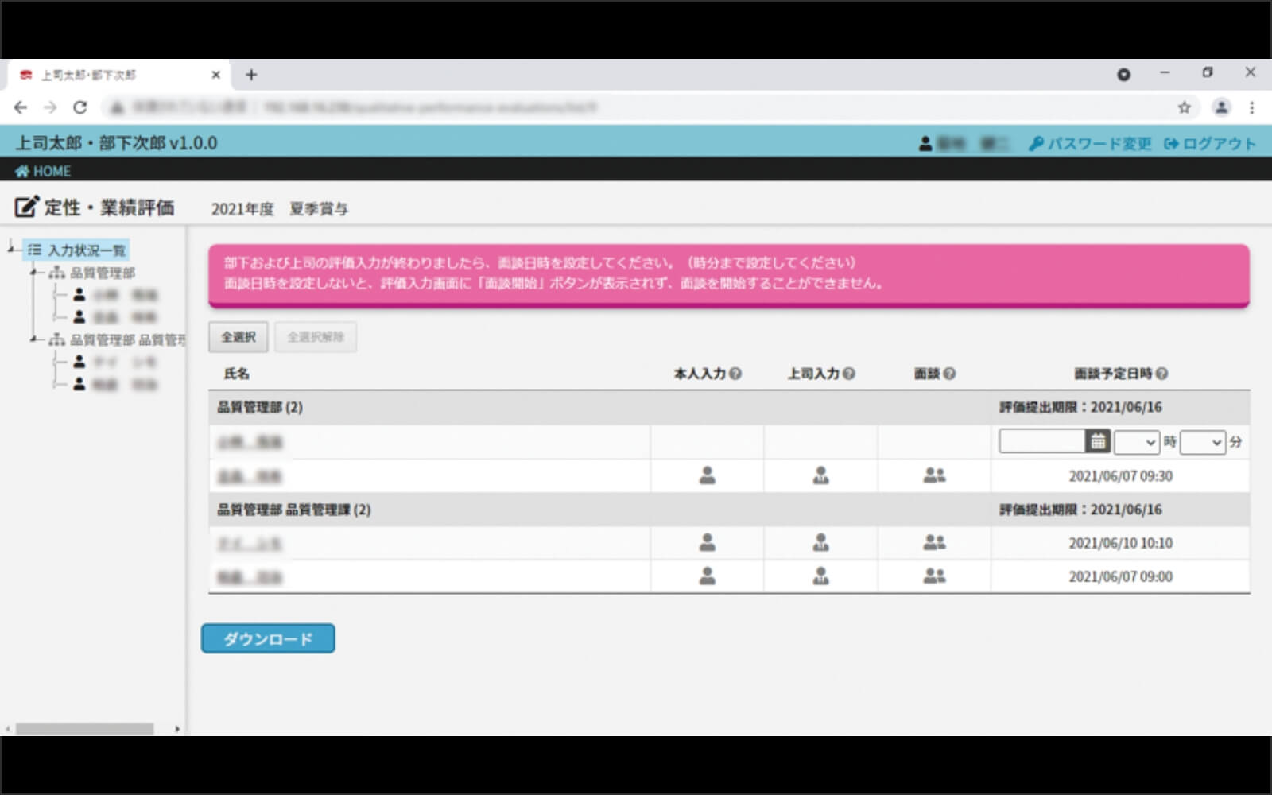This screenshot has width=1272, height=795.
Task: Click 本人入力 icon in 2021/06/07 09:30 row
Action: coord(707,475)
